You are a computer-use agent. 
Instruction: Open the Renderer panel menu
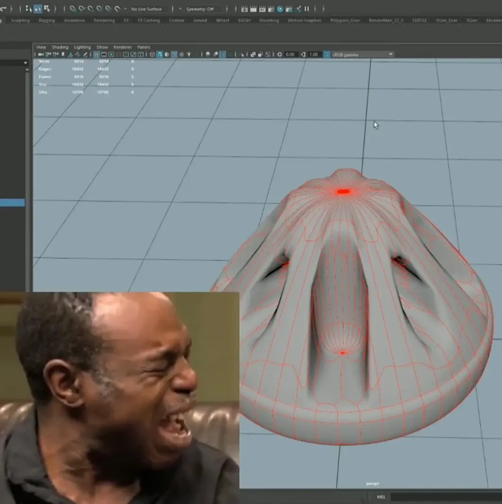[123, 47]
